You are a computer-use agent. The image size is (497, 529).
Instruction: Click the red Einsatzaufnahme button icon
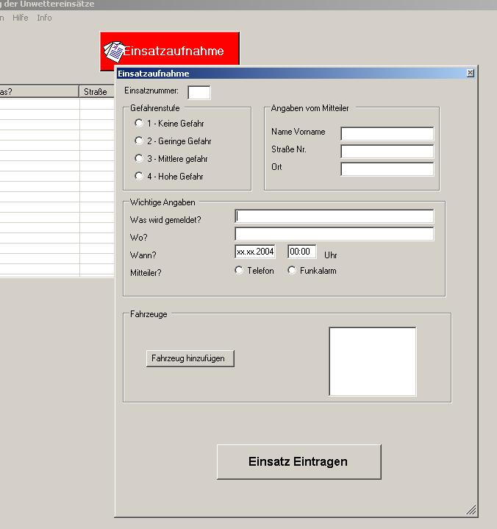point(114,51)
